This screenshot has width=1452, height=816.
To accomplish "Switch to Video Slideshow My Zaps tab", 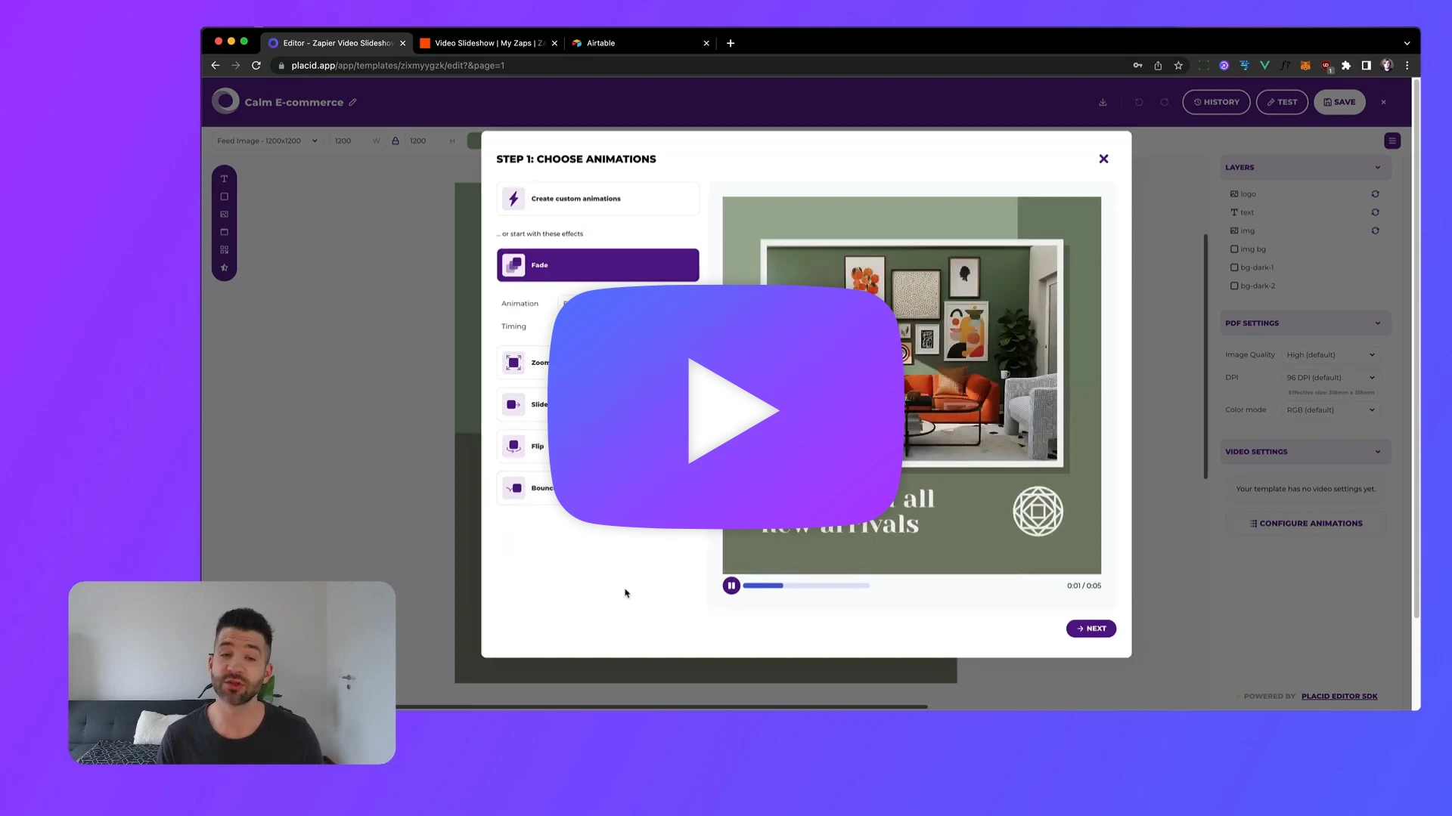I will (489, 43).
